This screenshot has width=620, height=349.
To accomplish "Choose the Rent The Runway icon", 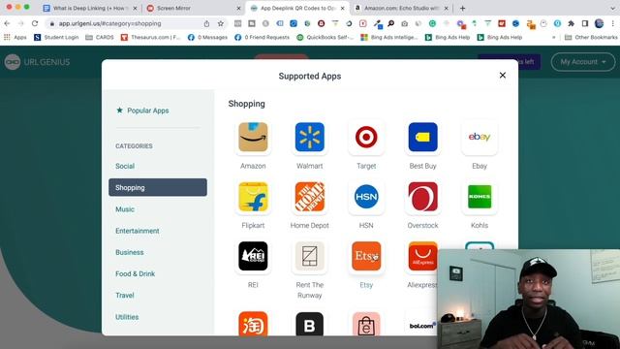I will coord(310,256).
